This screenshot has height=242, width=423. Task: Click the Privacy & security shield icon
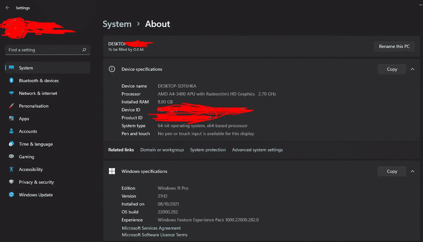tap(11, 182)
